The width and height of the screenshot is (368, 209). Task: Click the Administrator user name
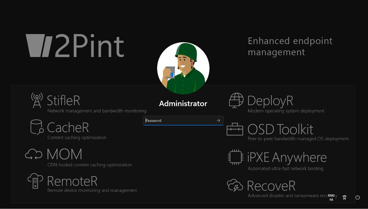pyautogui.click(x=183, y=104)
